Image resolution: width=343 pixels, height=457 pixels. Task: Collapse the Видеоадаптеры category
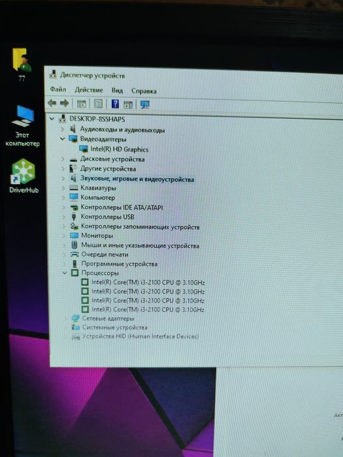(x=62, y=138)
